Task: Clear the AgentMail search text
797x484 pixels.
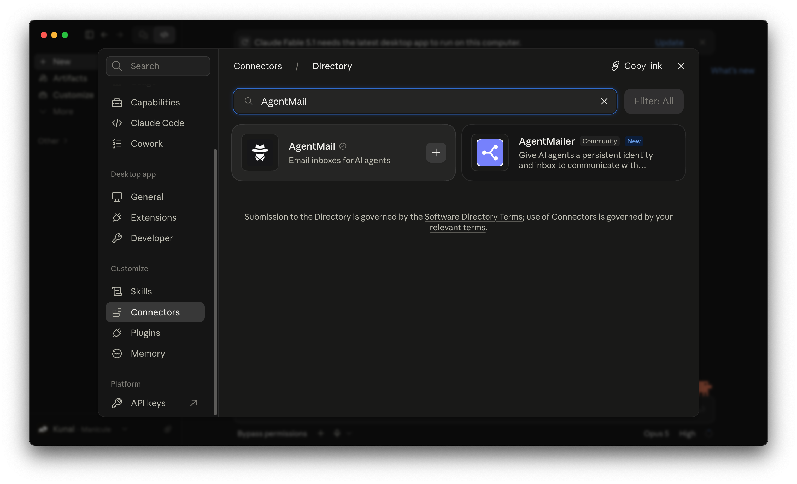Action: (604, 101)
